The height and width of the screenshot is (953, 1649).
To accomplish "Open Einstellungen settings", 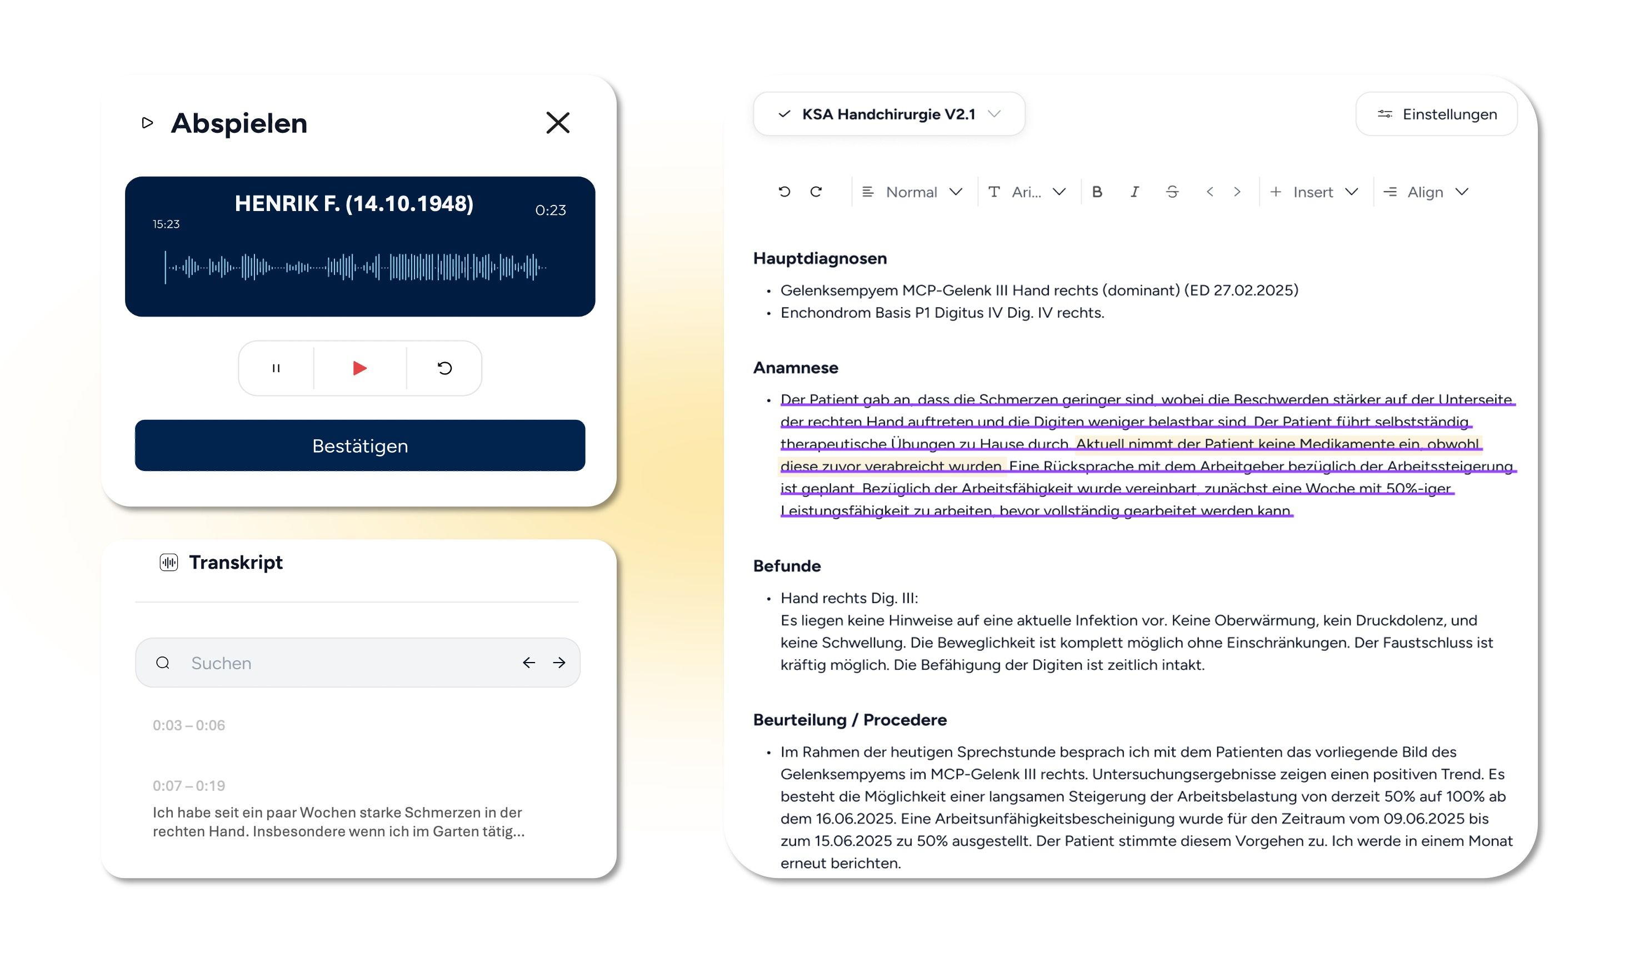I will coord(1436,114).
